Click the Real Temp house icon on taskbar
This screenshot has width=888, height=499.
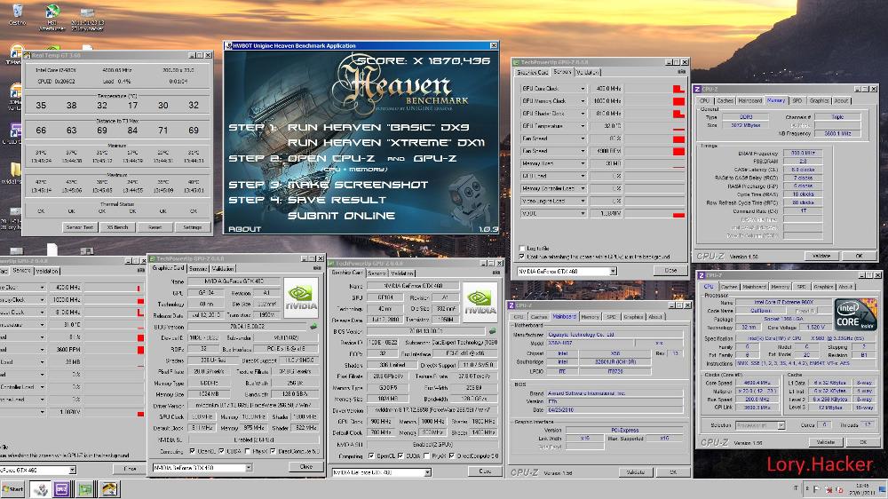(108, 489)
